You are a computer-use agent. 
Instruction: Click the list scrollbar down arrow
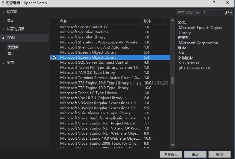coord(172,145)
